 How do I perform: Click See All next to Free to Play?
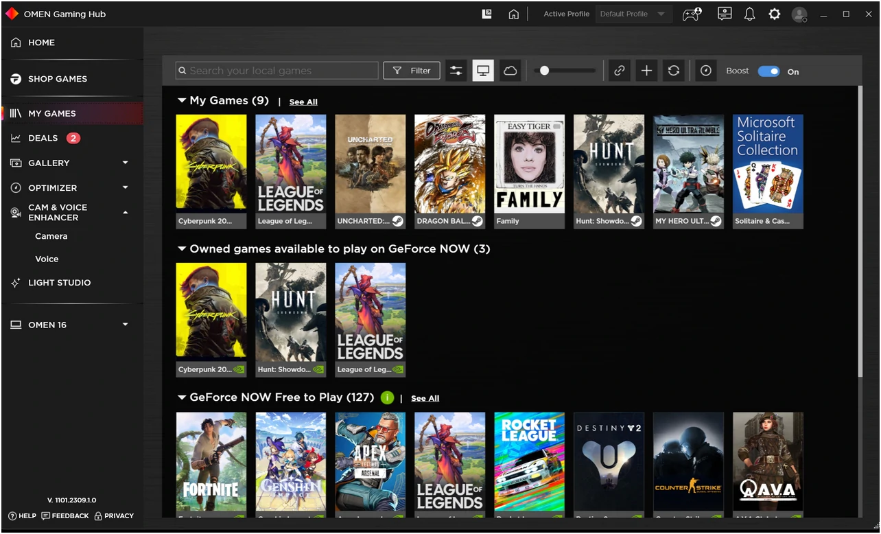[425, 398]
